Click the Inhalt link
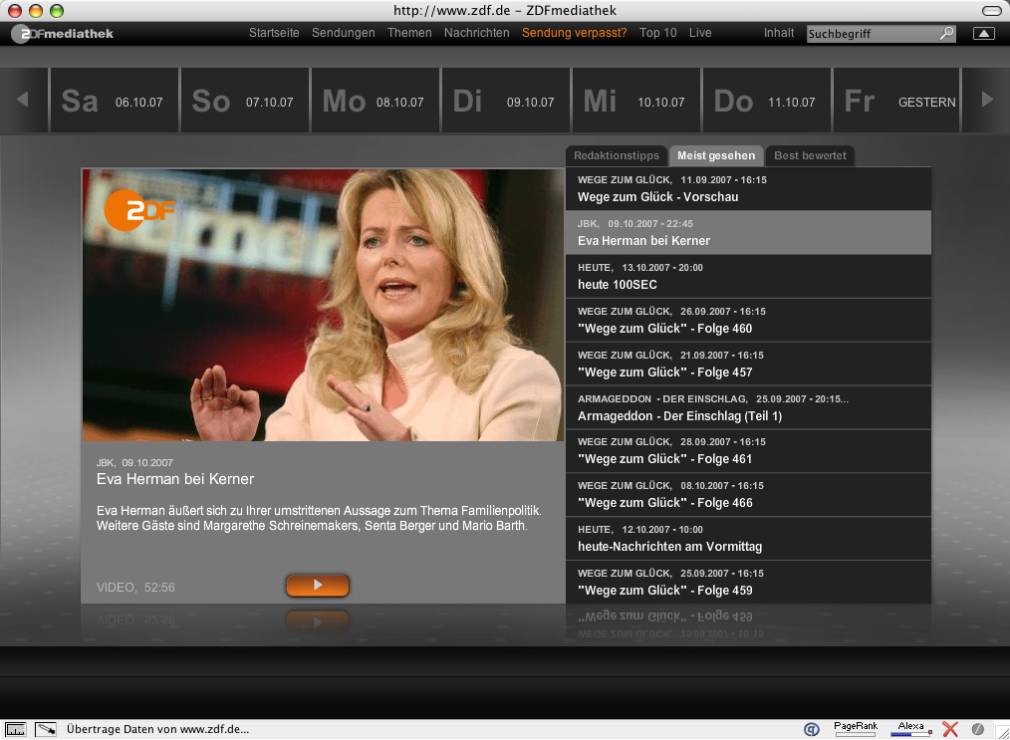Screen dimensions: 1010x740 pyautogui.click(x=779, y=33)
